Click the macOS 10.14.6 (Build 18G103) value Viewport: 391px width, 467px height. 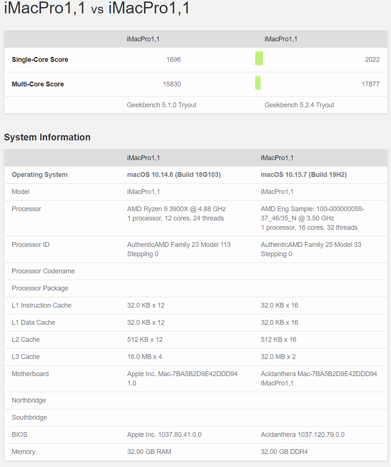(174, 175)
